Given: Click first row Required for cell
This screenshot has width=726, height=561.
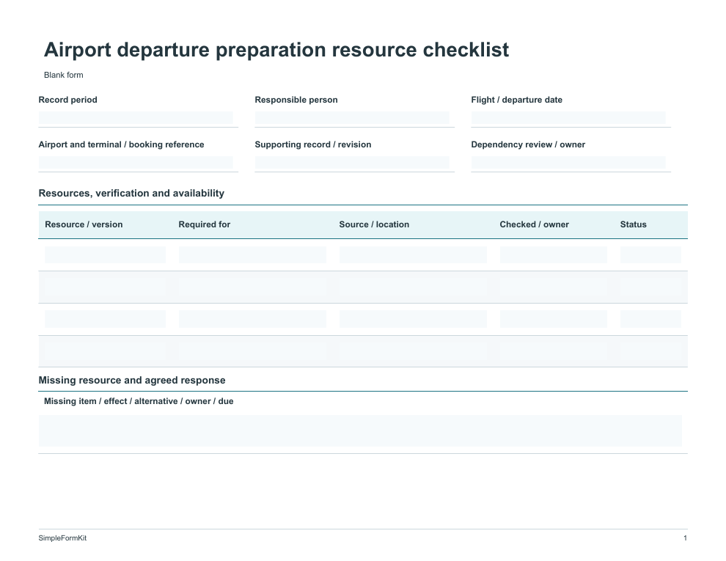Looking at the screenshot, I should coord(252,254).
